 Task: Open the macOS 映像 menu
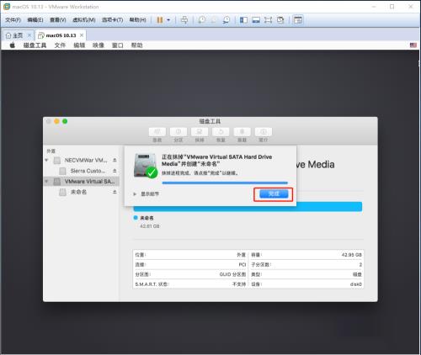pyautogui.click(x=99, y=45)
